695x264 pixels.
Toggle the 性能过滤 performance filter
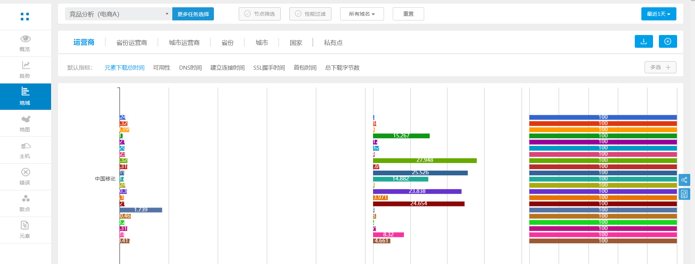[x=310, y=14]
